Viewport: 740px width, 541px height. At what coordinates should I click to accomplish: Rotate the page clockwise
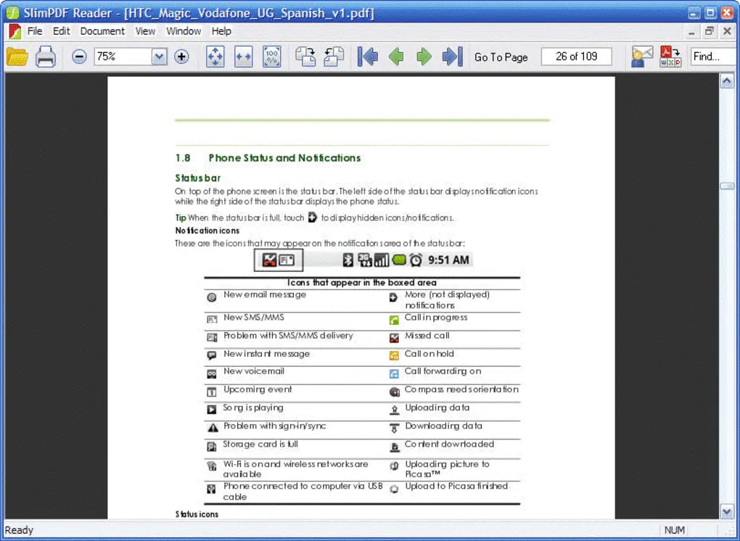(x=305, y=57)
